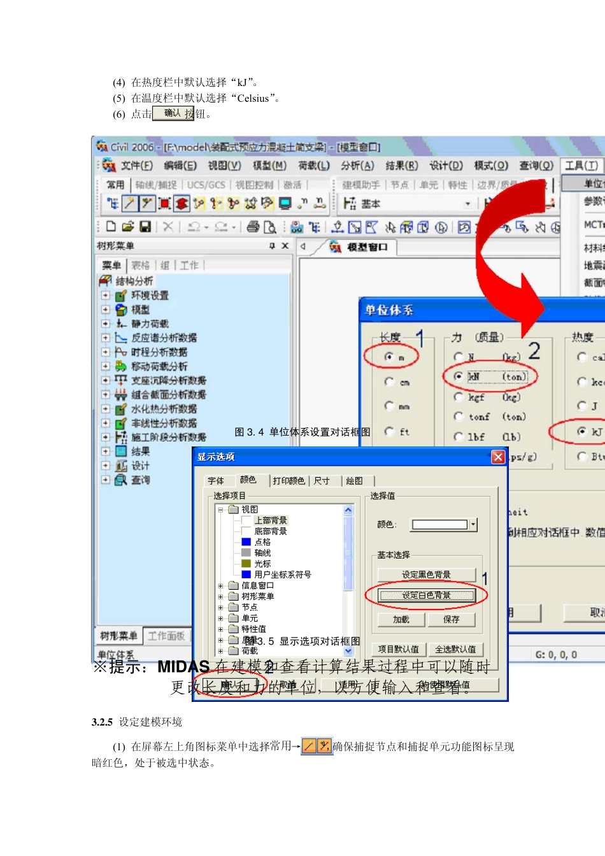Click the Open file folder icon
605x856 pixels.
(x=128, y=227)
